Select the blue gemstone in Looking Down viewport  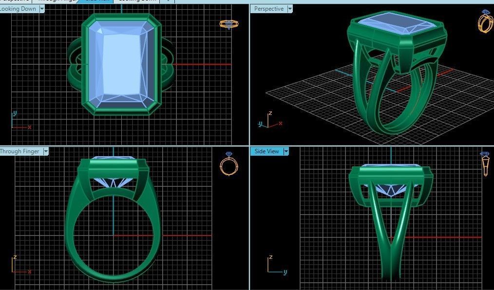tap(121, 65)
